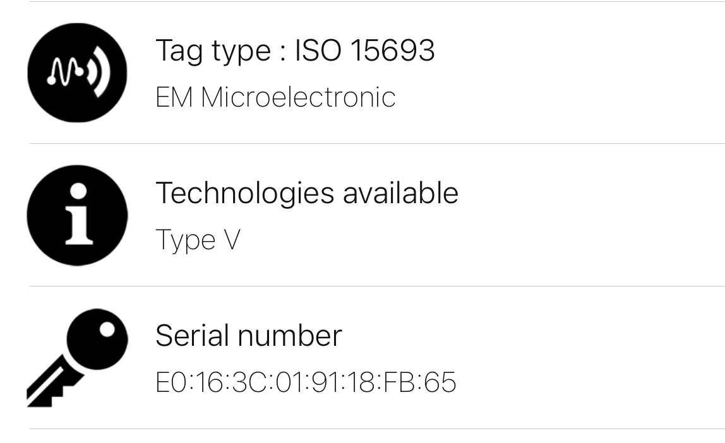Click the word "Technologies" in the heading
725x443 pixels.
click(244, 192)
